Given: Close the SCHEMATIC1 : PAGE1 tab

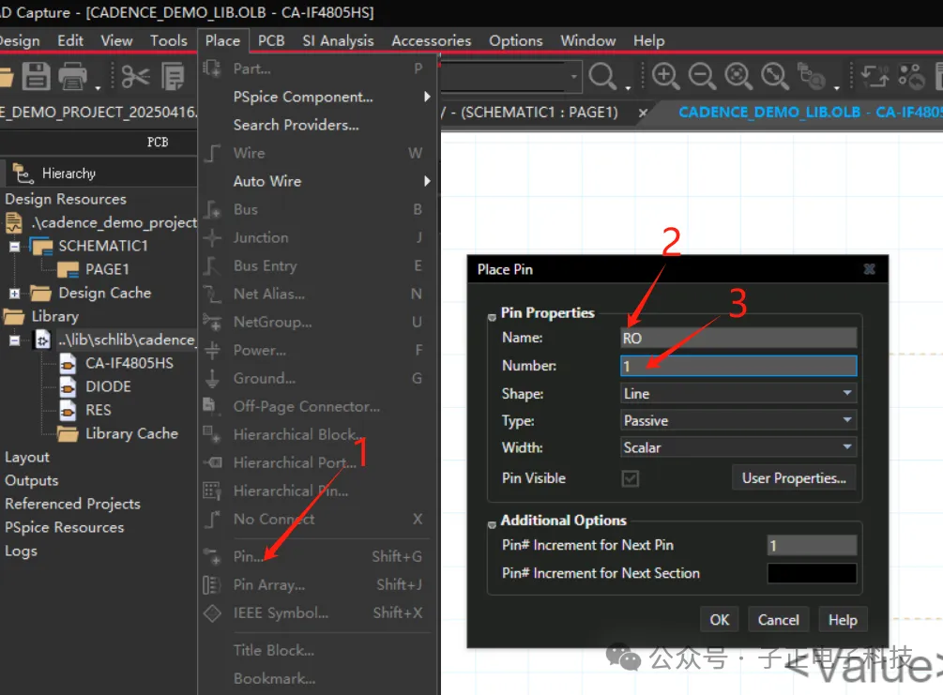Looking at the screenshot, I should coord(643,113).
